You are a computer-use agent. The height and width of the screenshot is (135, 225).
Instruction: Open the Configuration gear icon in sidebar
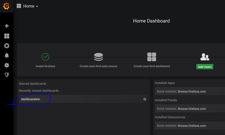[7, 65]
